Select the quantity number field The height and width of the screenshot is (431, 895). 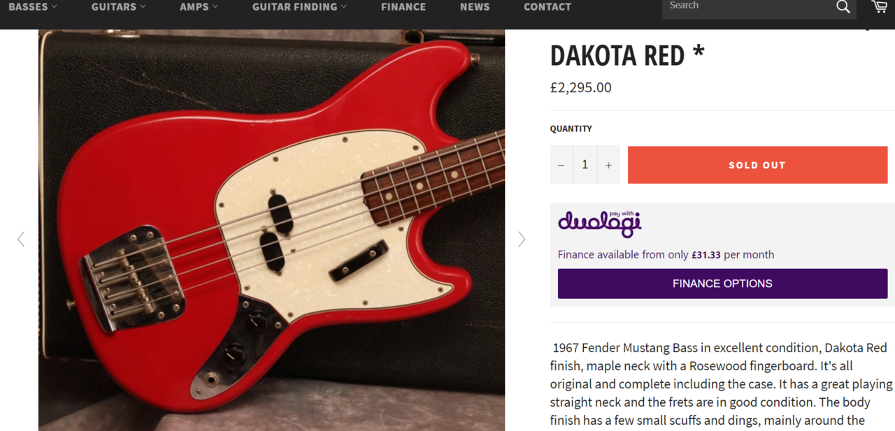[x=585, y=165]
